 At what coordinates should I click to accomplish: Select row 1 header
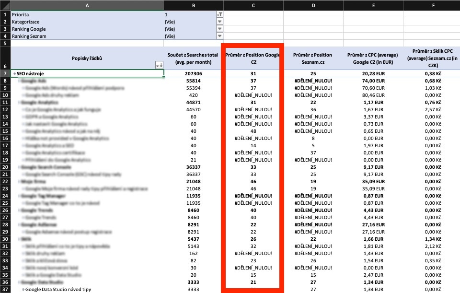coord(5,14)
